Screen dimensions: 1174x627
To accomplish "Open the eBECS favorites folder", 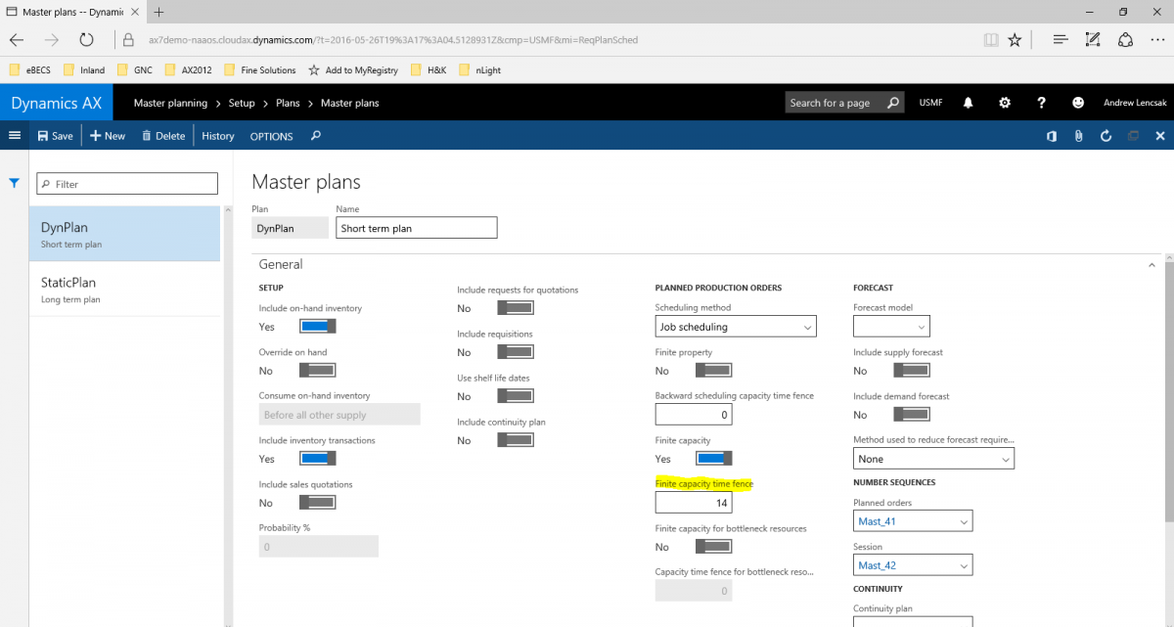I will click(29, 70).
